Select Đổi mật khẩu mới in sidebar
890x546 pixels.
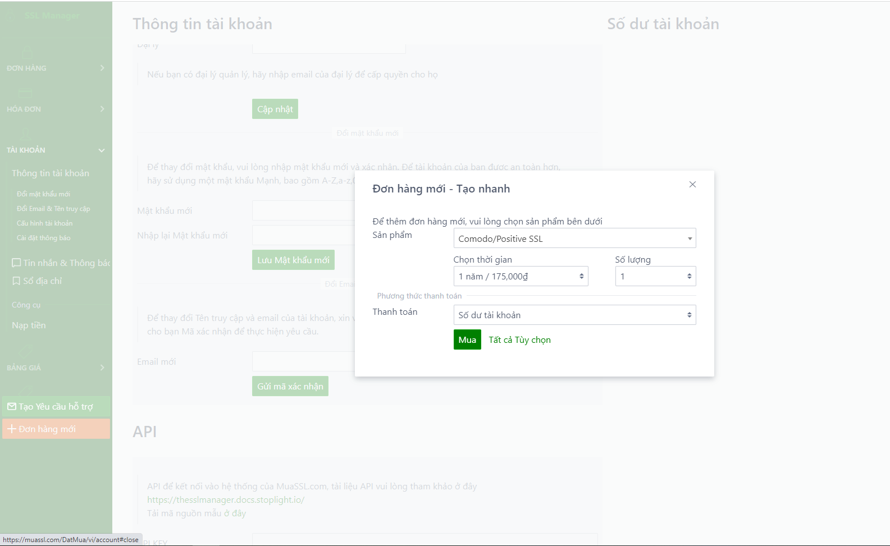(43, 194)
